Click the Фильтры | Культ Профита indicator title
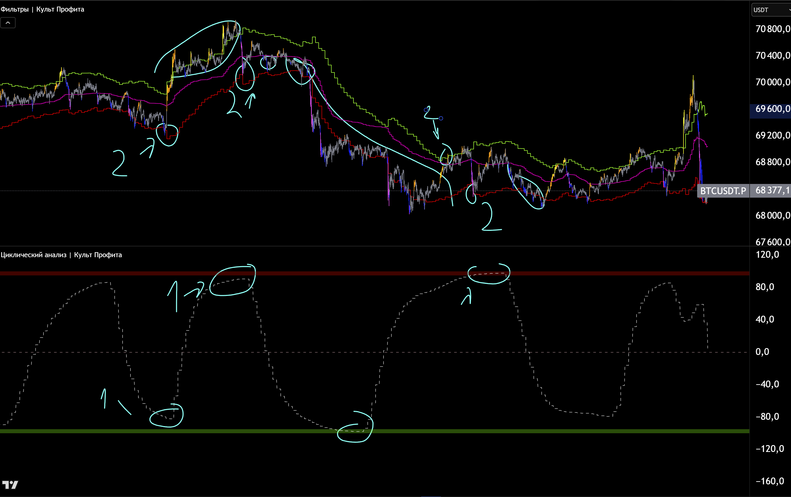The image size is (791, 497). point(42,9)
